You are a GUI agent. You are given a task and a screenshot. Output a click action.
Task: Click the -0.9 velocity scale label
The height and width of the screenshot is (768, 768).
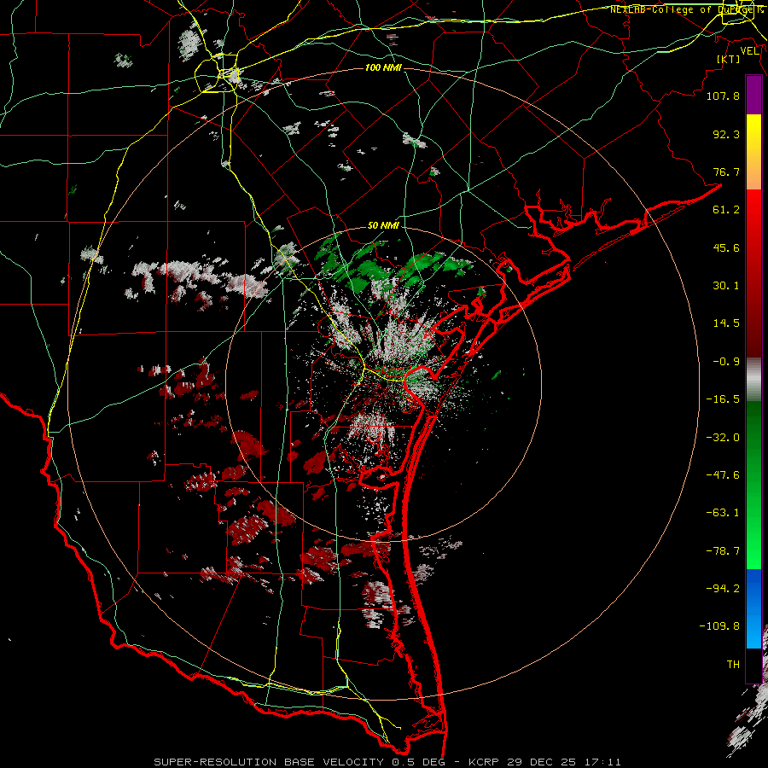(x=726, y=362)
